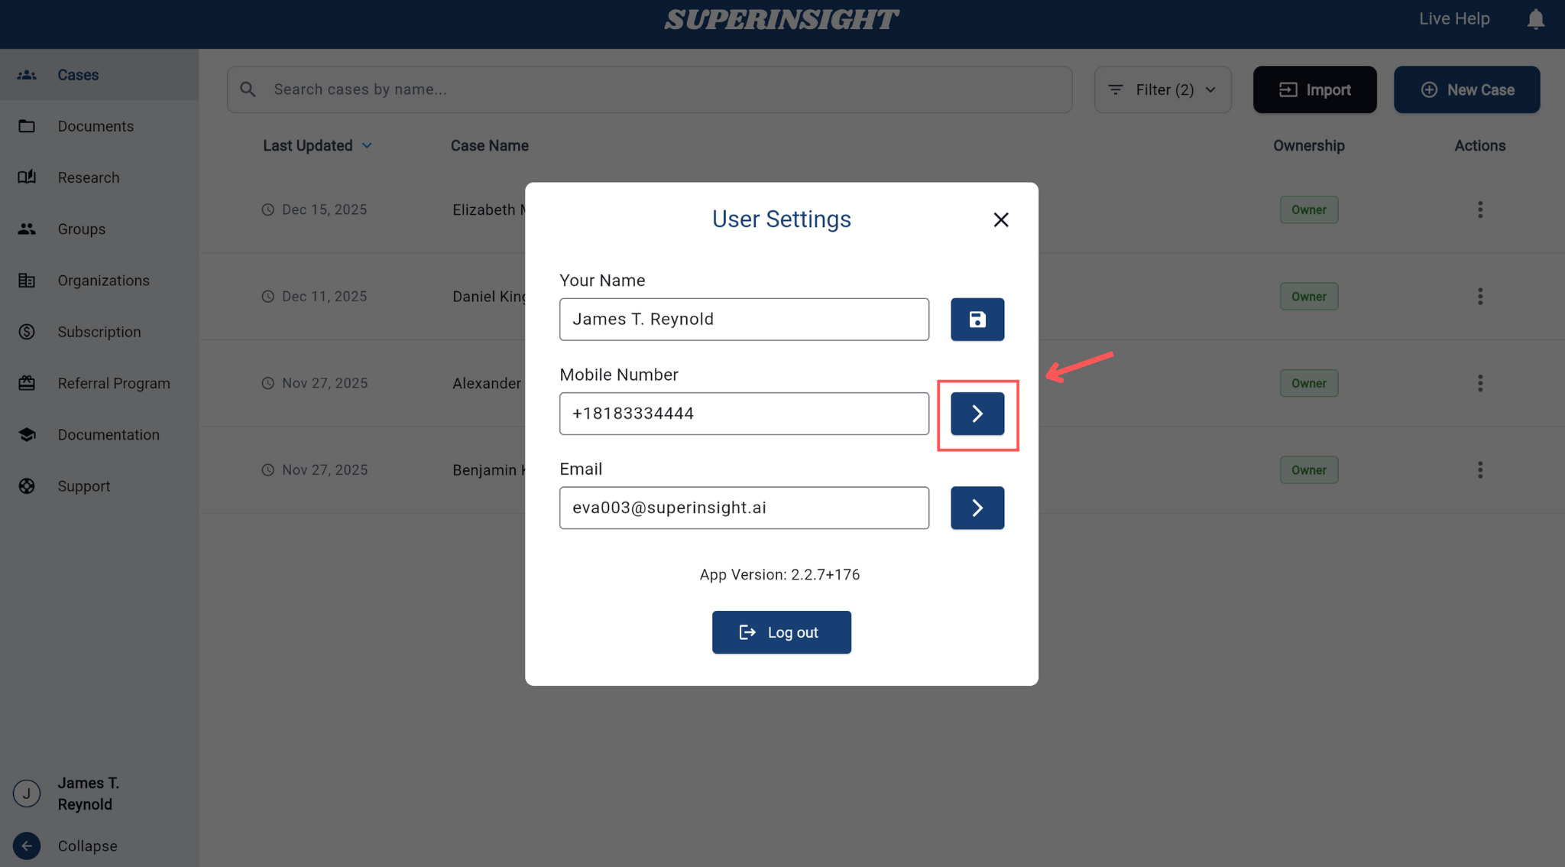Open actions menu for Dec 11 case
The height and width of the screenshot is (867, 1565).
click(1479, 297)
